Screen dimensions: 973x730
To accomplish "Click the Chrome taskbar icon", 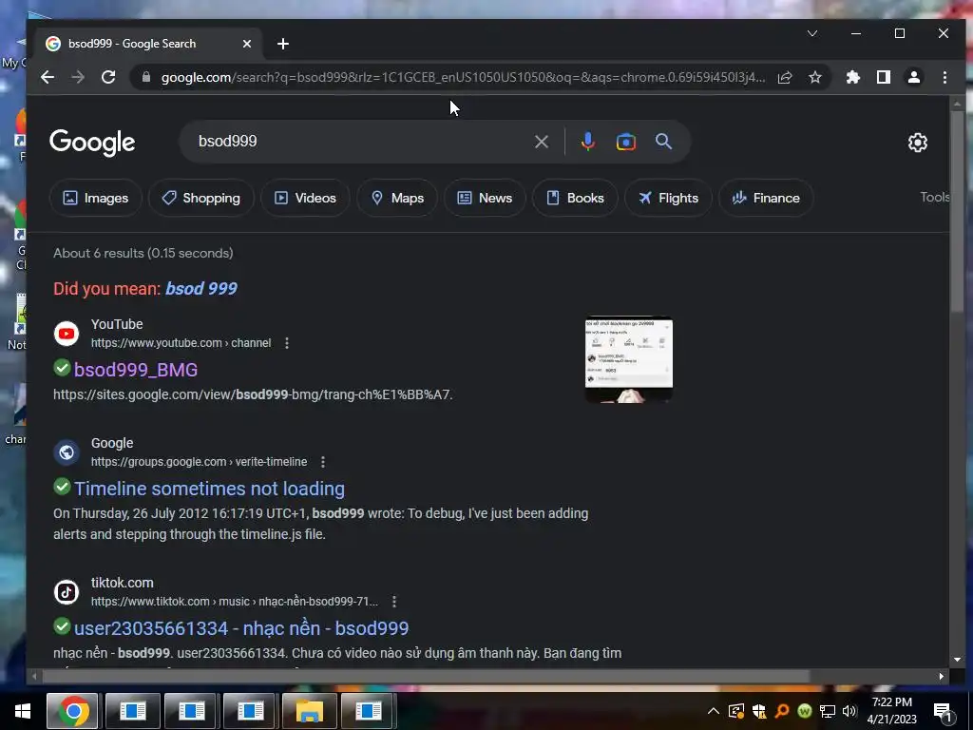I will click(x=72, y=711).
